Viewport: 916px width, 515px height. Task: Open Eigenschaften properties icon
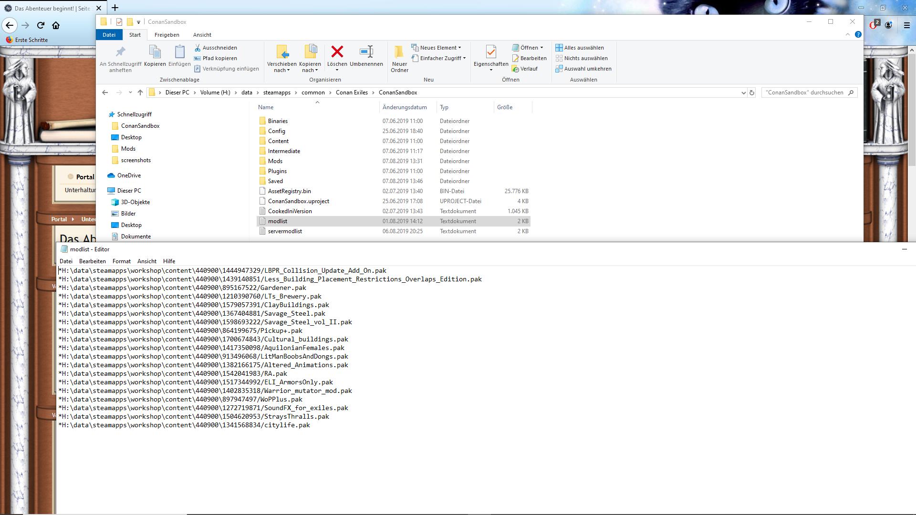490,52
